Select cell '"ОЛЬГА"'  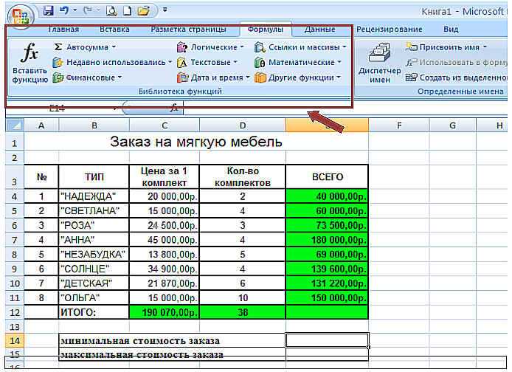[94, 298]
